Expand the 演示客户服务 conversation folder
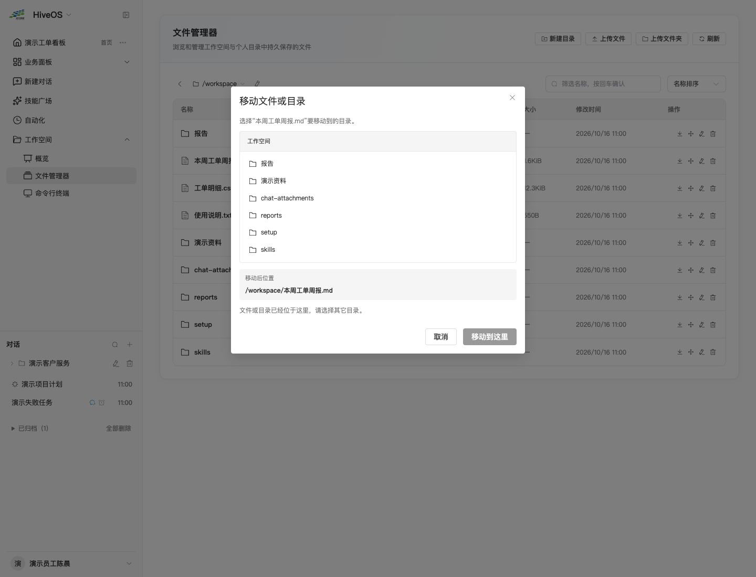Image resolution: width=756 pixels, height=577 pixels. (x=12, y=363)
